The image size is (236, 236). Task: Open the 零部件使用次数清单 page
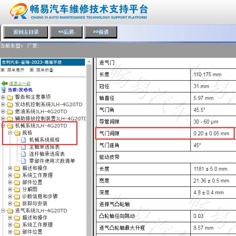click(52, 161)
